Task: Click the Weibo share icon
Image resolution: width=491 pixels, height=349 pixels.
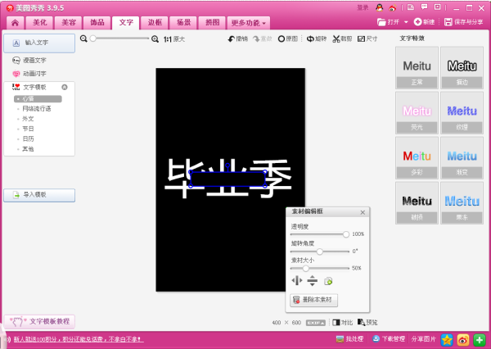Action: click(463, 338)
